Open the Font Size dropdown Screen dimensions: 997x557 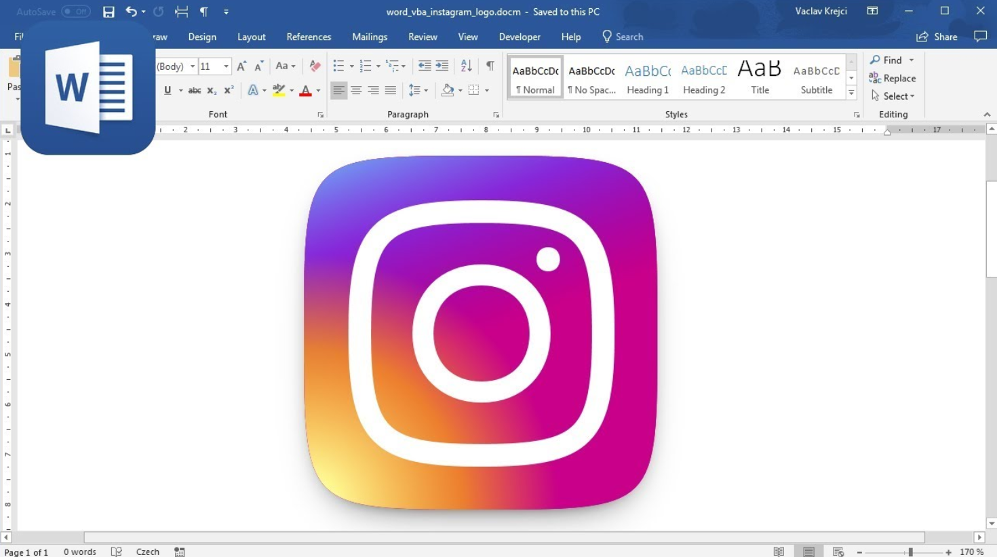[x=227, y=66]
